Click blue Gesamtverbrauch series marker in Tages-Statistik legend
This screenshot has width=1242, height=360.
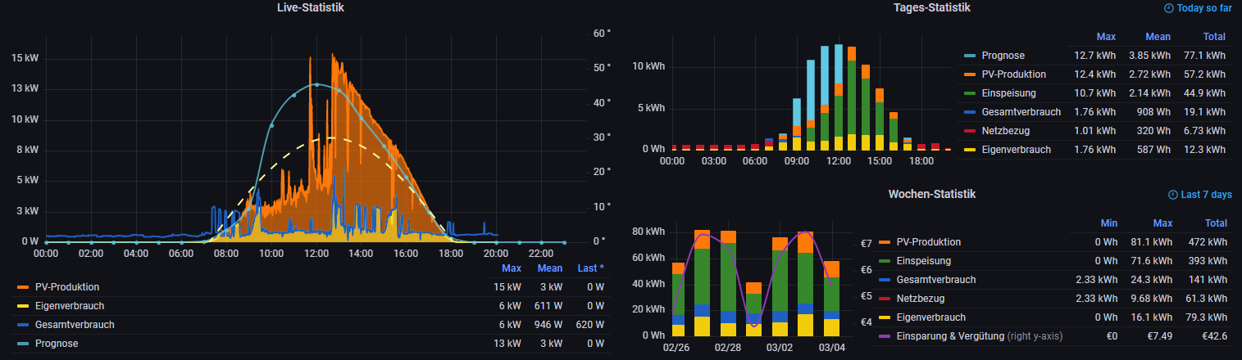point(970,112)
